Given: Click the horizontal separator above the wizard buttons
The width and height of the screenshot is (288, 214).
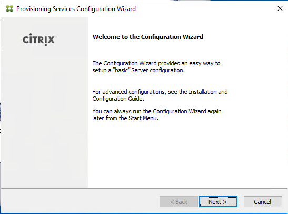Looking at the screenshot, I should point(144,188).
